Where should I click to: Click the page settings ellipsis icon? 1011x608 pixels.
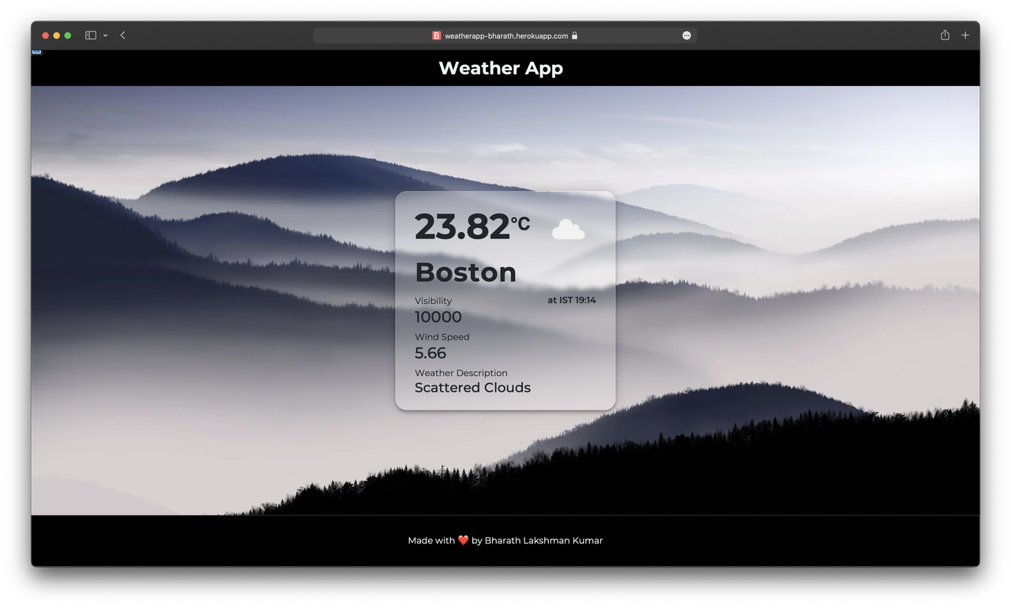coord(686,35)
